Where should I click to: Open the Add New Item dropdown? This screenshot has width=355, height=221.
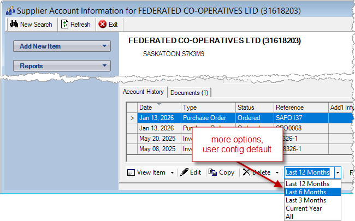[x=62, y=46]
